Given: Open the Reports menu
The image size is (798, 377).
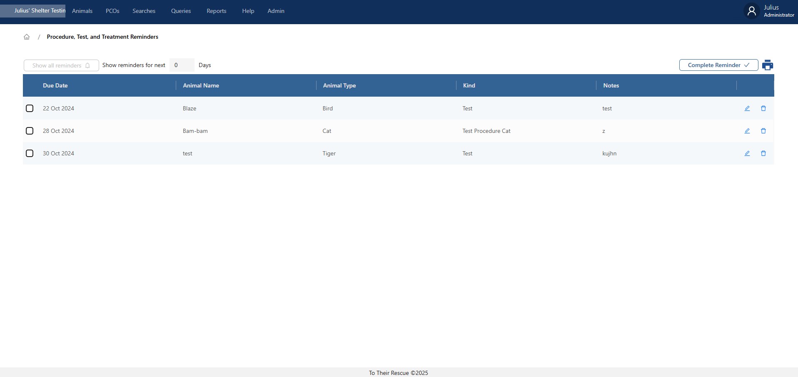Looking at the screenshot, I should [x=216, y=11].
